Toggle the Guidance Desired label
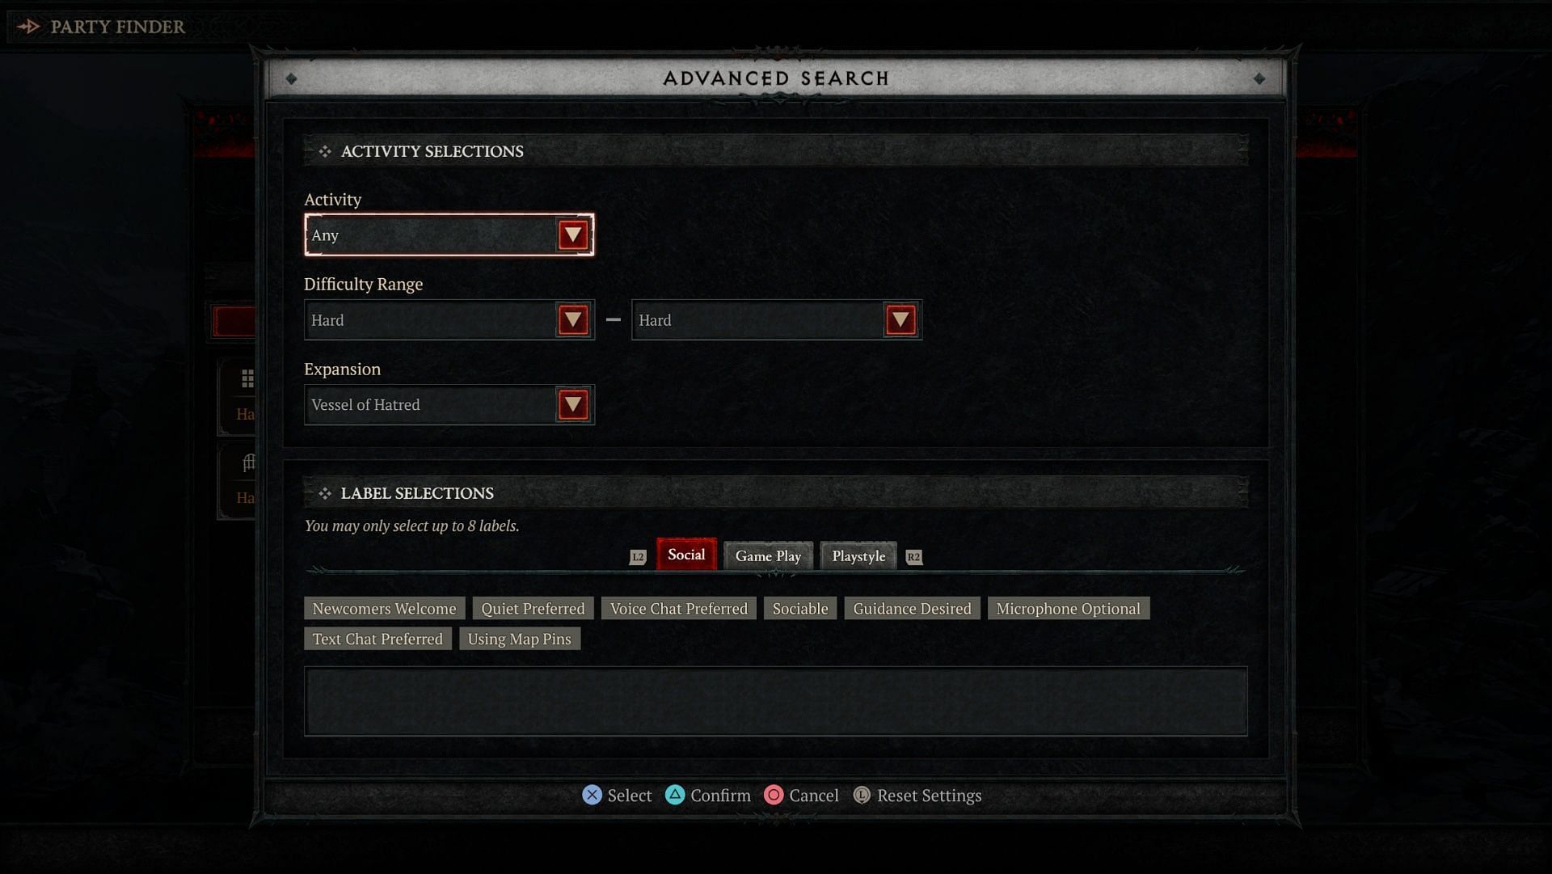This screenshot has width=1552, height=874. click(911, 607)
